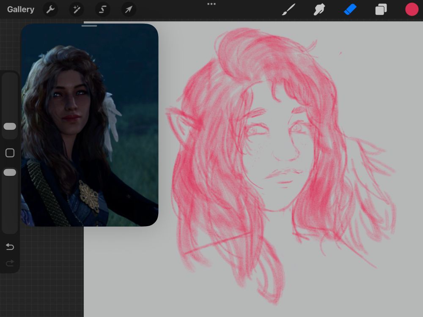Viewport: 423px width, 317px height.
Task: Tap the redo arrow
Action: pos(10,264)
